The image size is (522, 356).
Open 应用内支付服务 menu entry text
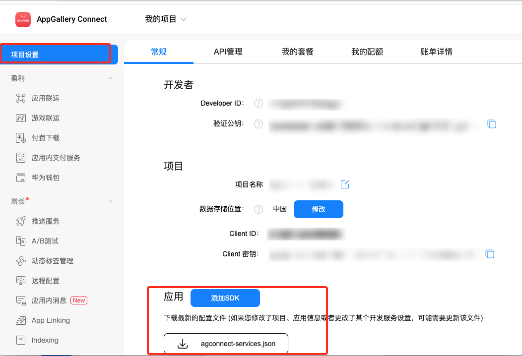[x=56, y=157]
